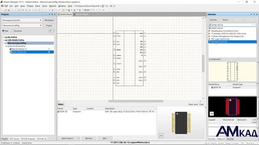Click the red minus remove mode icon
Image resolution: width=259 pixels, height=145 pixels.
[x=97, y=10]
